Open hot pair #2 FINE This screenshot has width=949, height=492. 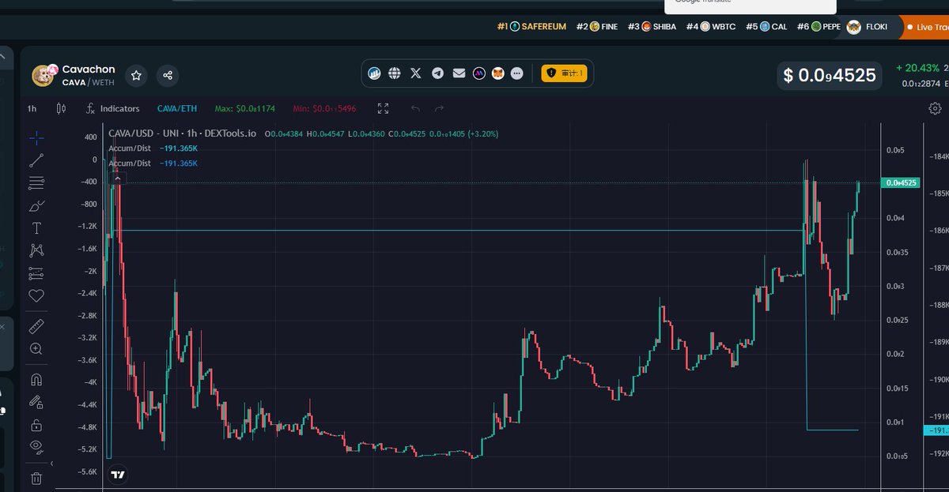click(597, 26)
